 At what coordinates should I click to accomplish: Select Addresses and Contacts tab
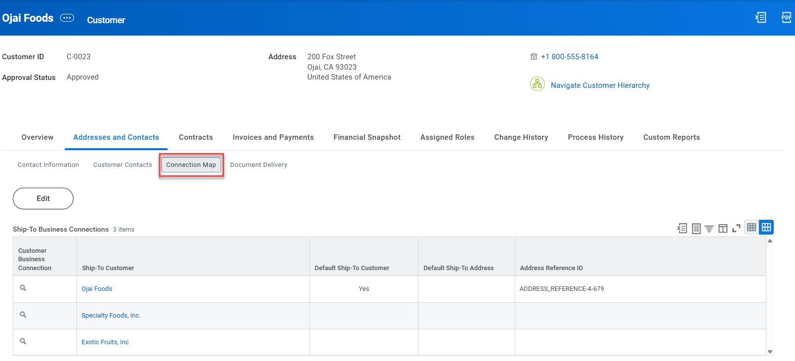click(x=116, y=137)
